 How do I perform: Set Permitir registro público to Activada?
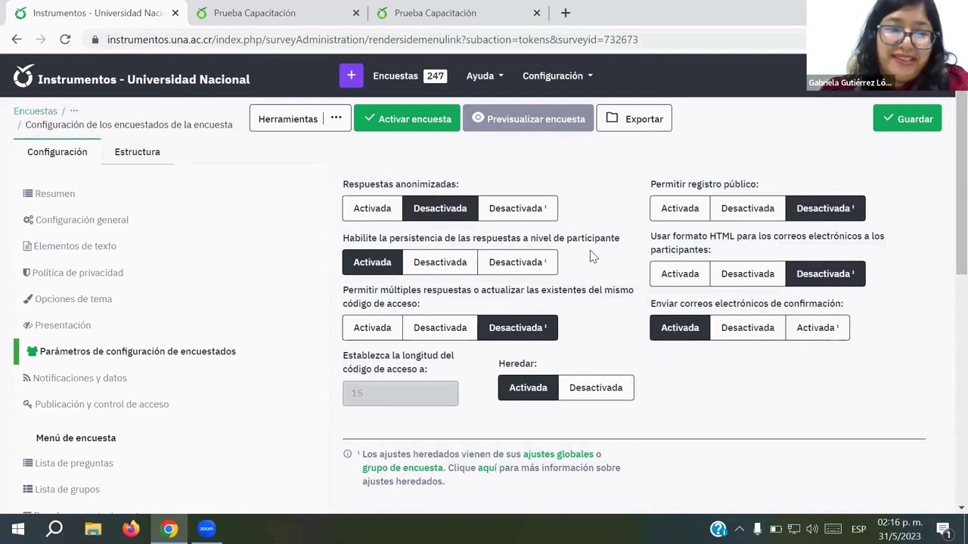coord(680,209)
